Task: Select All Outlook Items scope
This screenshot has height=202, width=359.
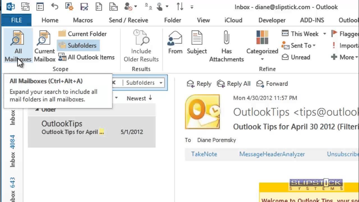Action: [86, 57]
